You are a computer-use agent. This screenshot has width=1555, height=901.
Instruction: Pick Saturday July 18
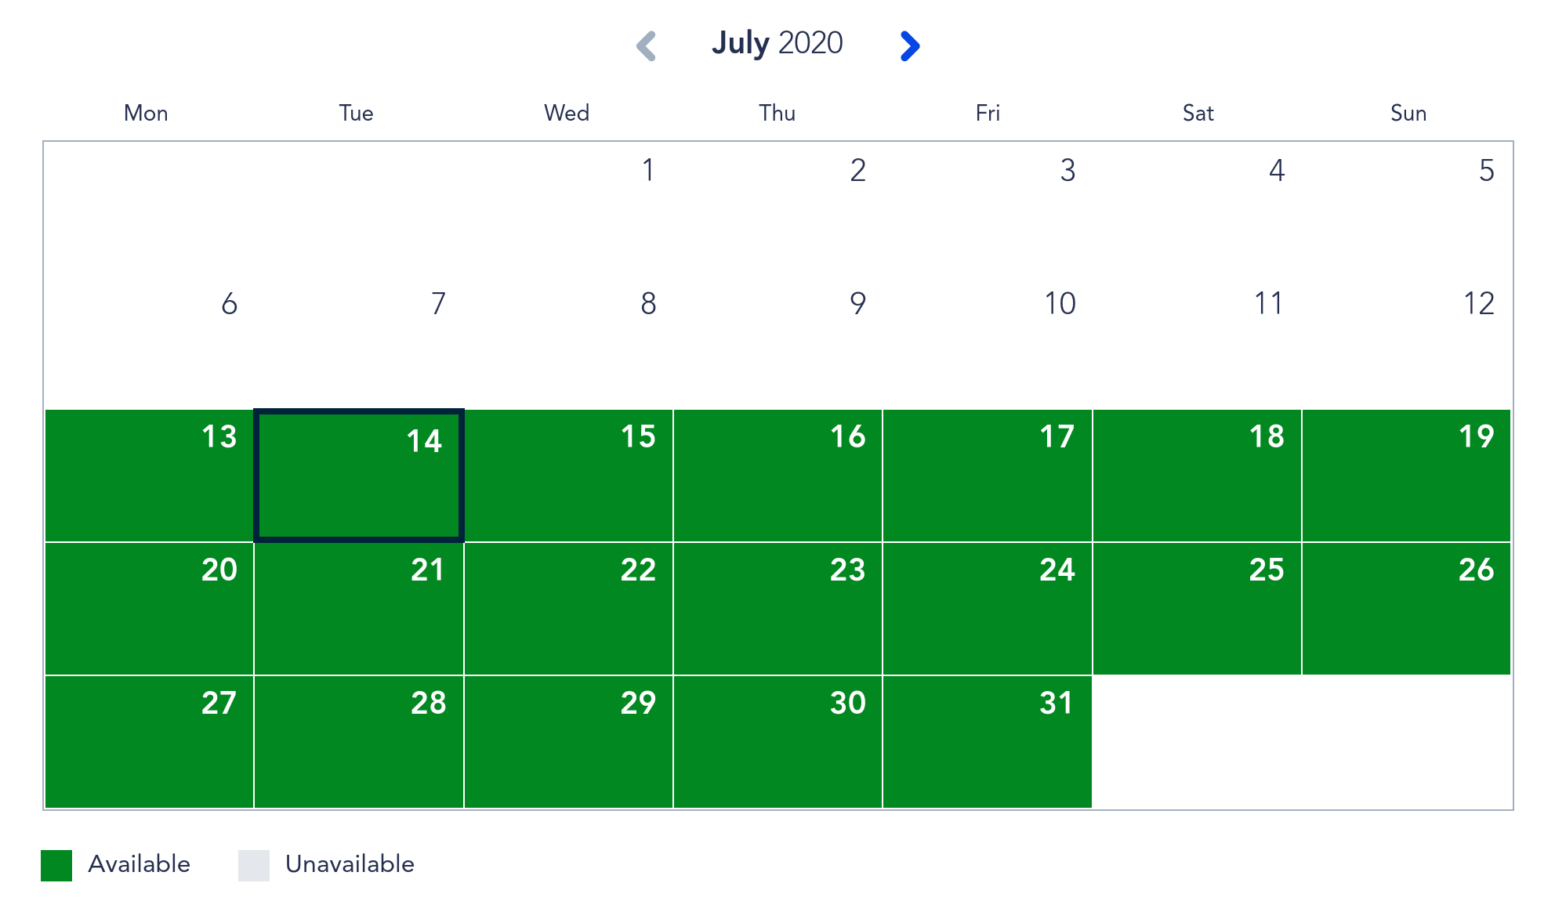click(x=1197, y=475)
